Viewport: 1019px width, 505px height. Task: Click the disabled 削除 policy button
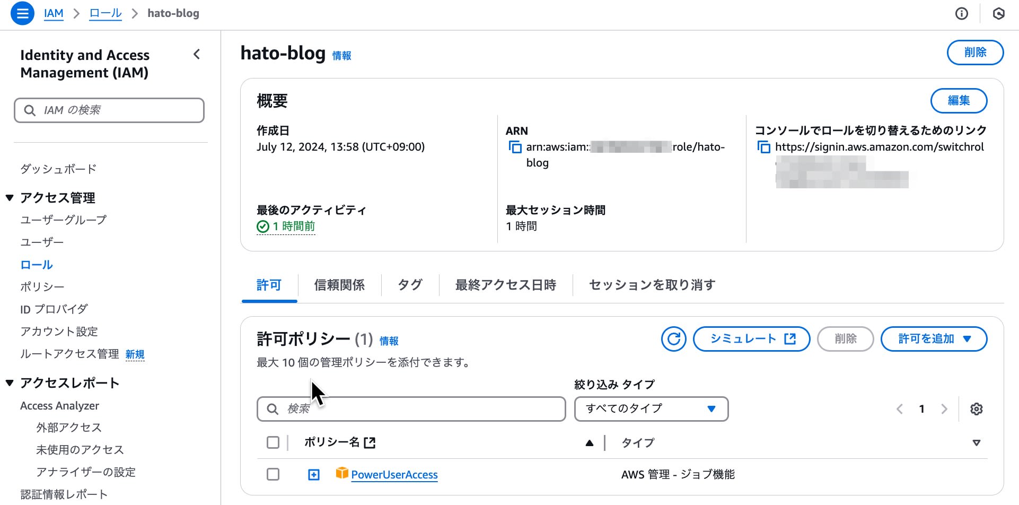[845, 339]
